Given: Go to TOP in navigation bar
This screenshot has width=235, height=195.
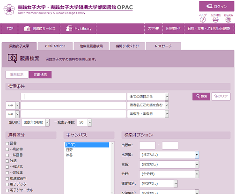Looking at the screenshot, I should point(10,29).
